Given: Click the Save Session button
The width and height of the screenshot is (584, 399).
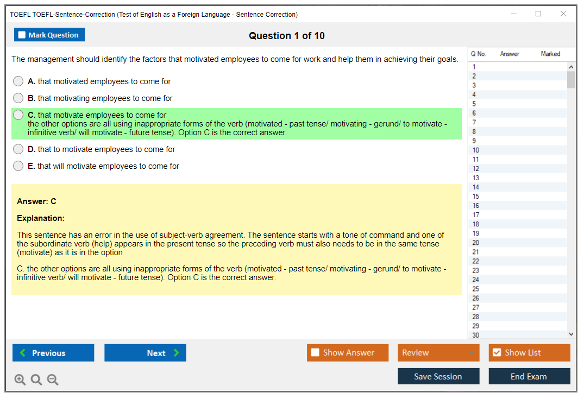Looking at the screenshot, I should [438, 377].
